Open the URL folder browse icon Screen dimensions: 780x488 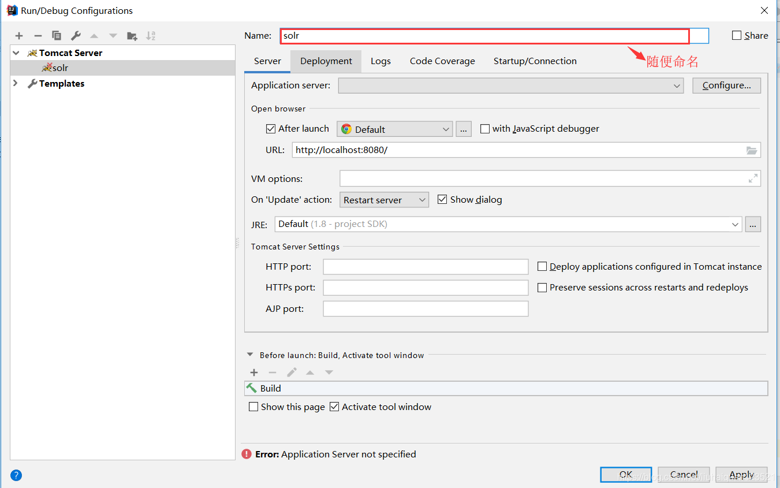coord(751,150)
